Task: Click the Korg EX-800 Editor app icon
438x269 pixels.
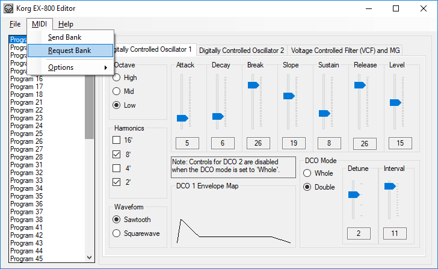Action: [x=8, y=8]
